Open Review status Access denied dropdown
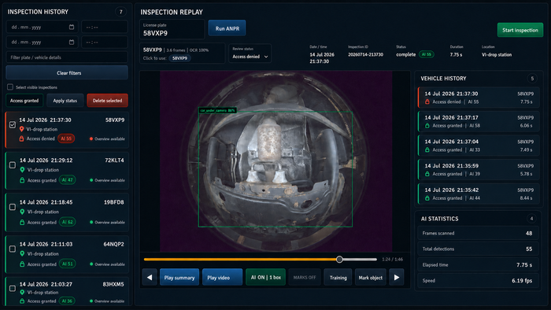This screenshot has width=551, height=310. [x=250, y=54]
